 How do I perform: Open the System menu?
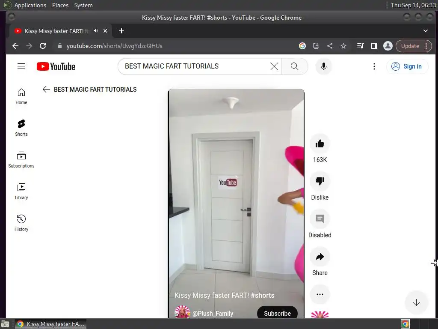coord(83,5)
